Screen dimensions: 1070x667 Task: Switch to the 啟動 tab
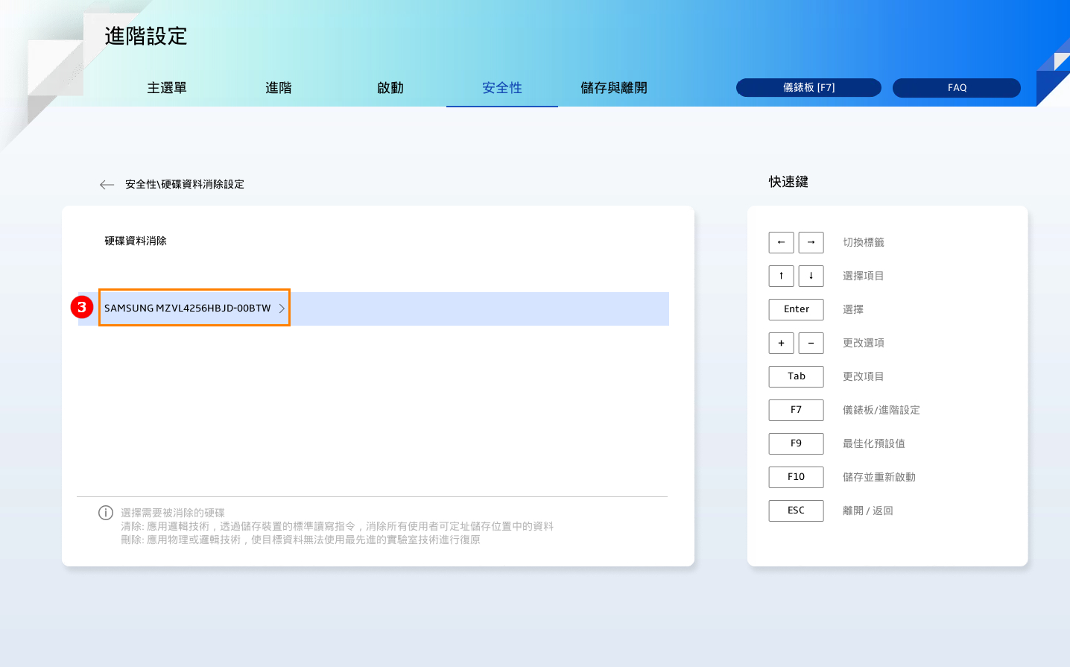coord(390,88)
